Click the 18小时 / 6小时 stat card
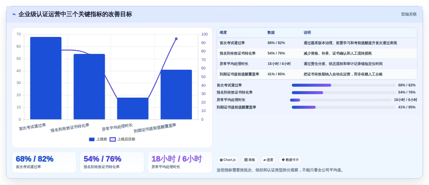Screen dimensions: 429x185 point(180,162)
